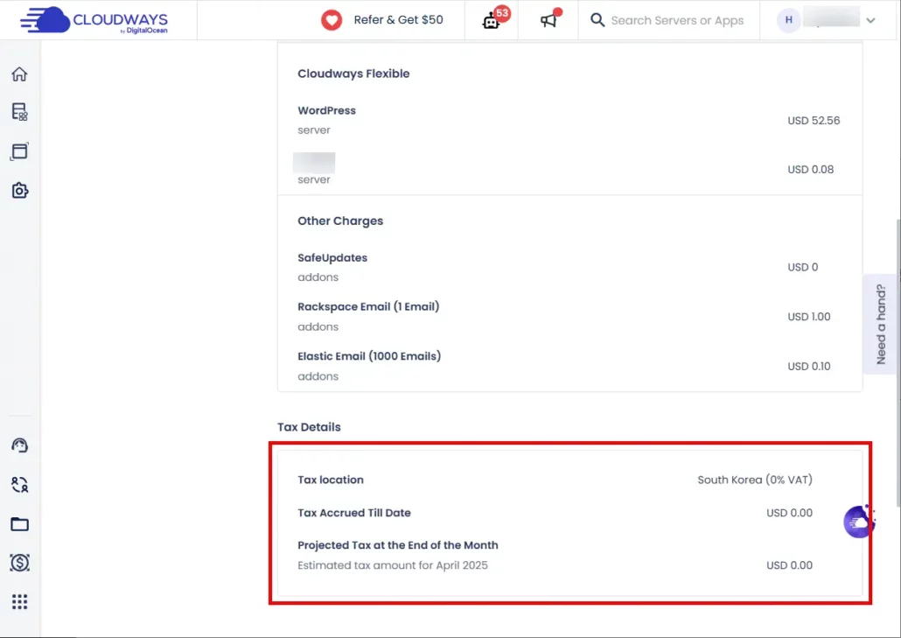Click the red heart referral icon
Image resolution: width=901 pixels, height=638 pixels.
click(332, 20)
